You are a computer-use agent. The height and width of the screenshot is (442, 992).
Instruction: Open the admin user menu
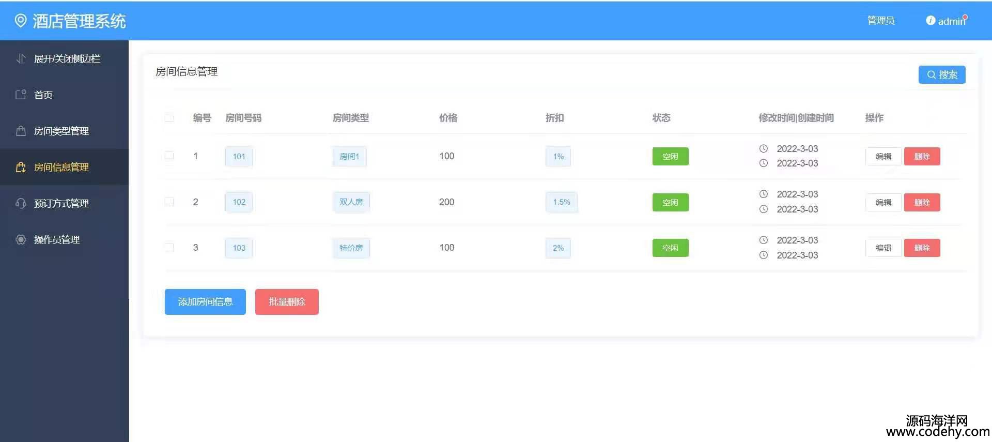tap(951, 21)
